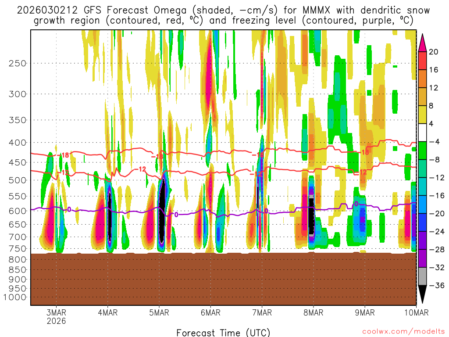Screen dimensions: 449x337
Task: Select the 1000 pressure level axis label
Action: pos(16,298)
